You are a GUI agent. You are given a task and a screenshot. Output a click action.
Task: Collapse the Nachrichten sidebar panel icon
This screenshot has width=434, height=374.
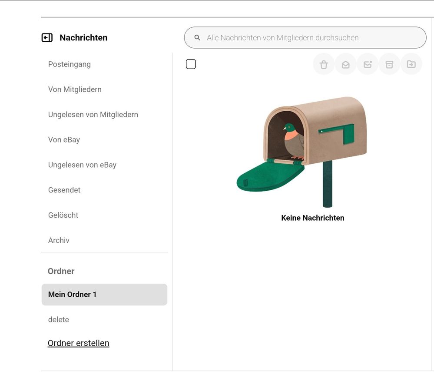point(47,38)
